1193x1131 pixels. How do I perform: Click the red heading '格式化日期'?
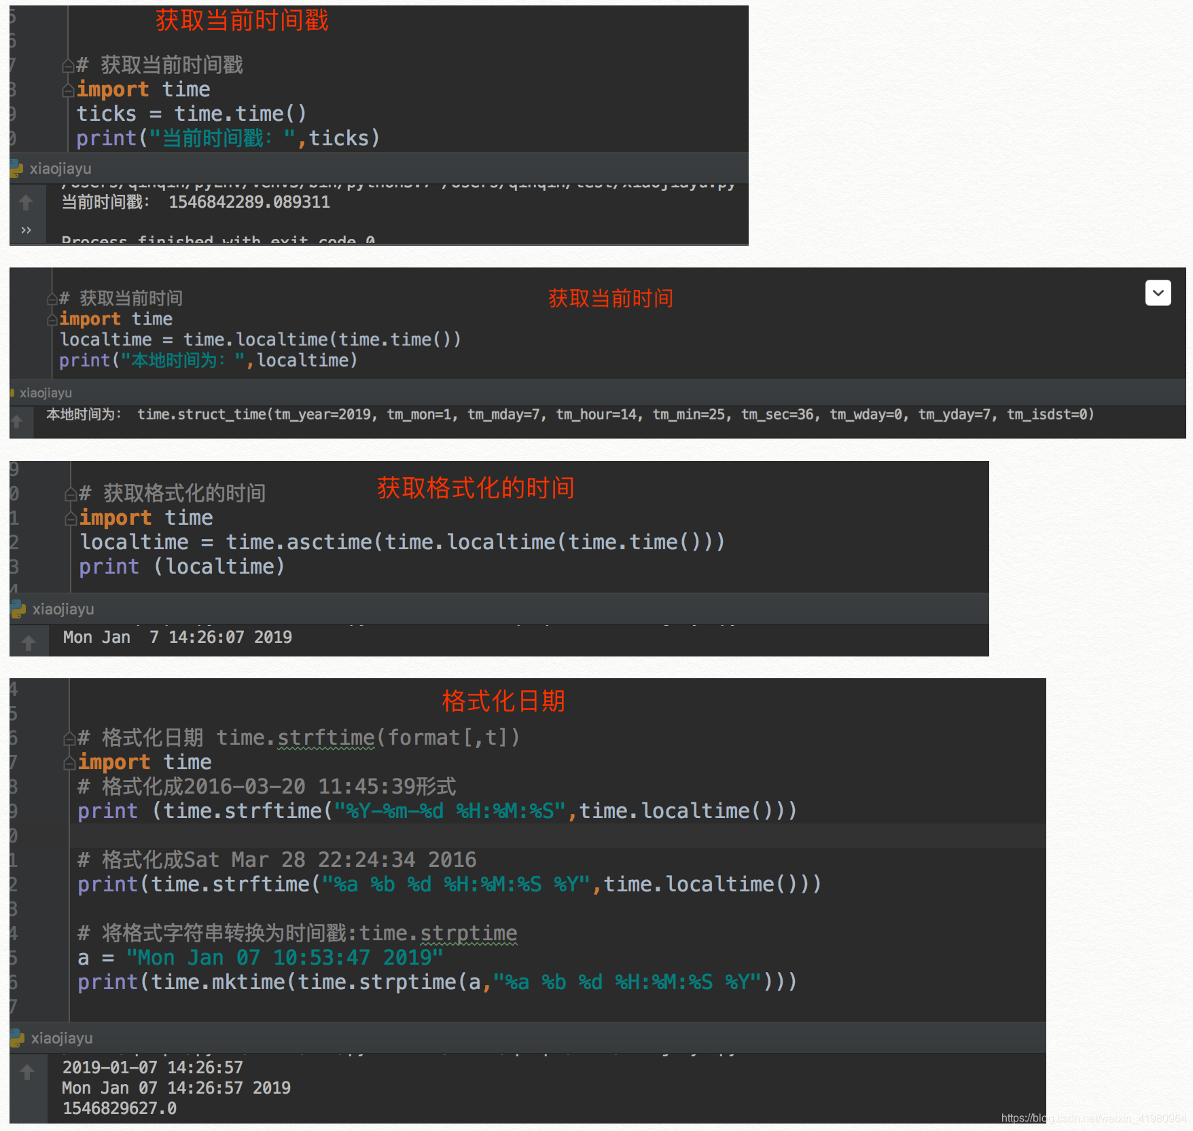pyautogui.click(x=503, y=701)
